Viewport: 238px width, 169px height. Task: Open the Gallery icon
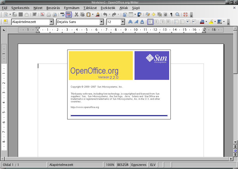(160, 14)
